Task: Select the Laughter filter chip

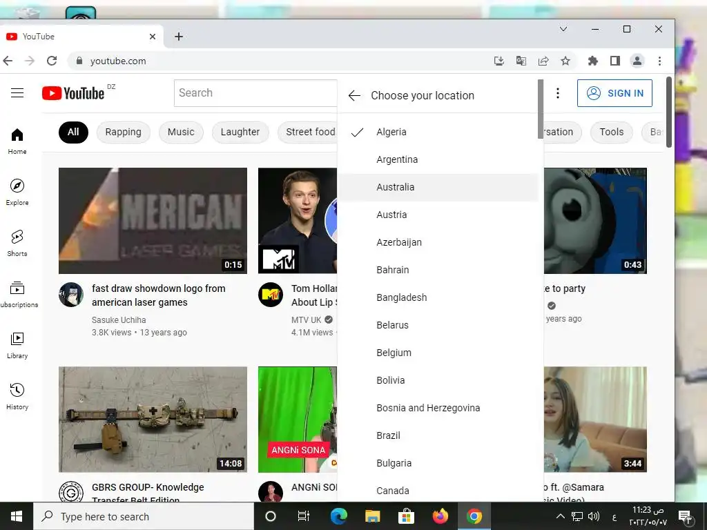Action: pyautogui.click(x=240, y=132)
